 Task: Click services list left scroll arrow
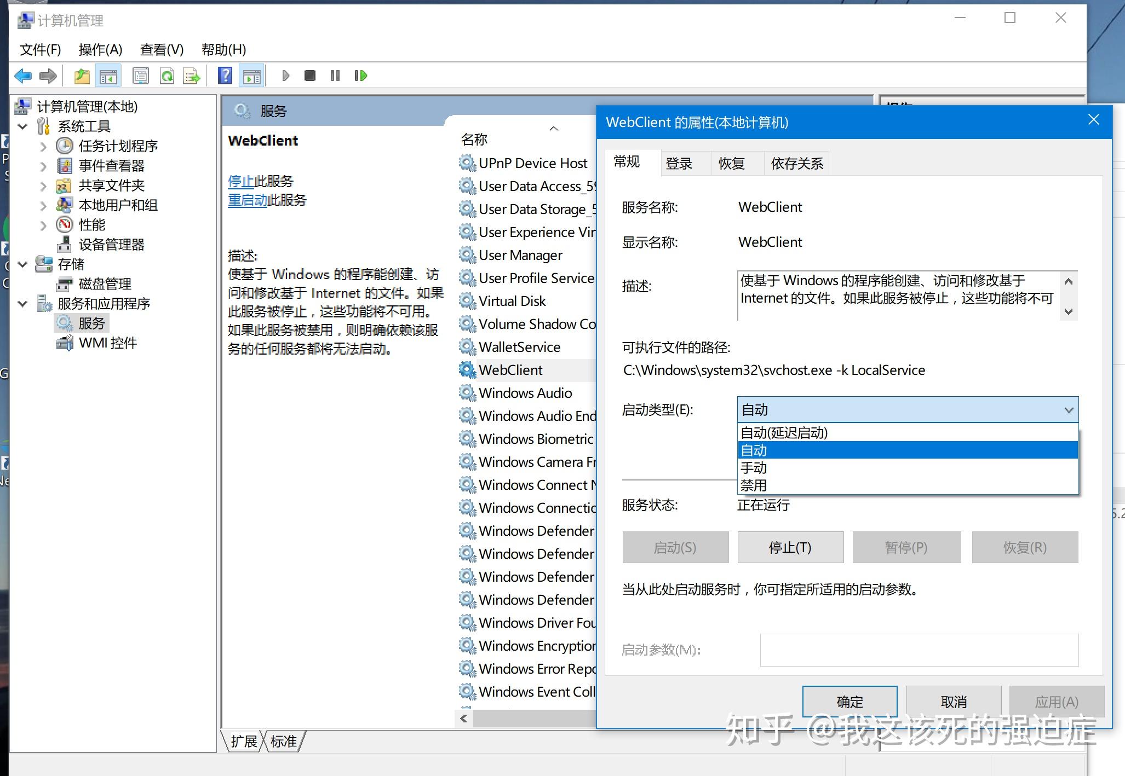[x=464, y=719]
